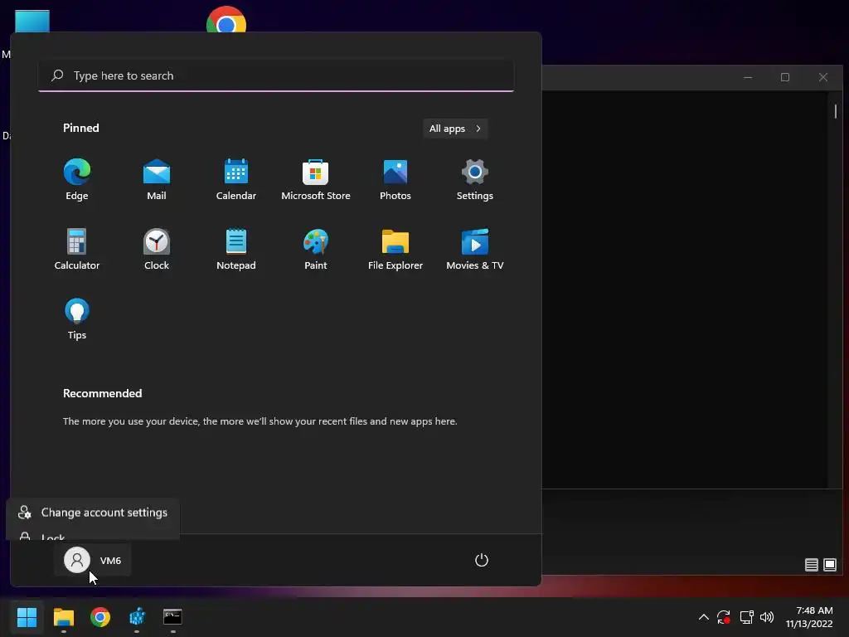Open the Paint app

click(316, 249)
